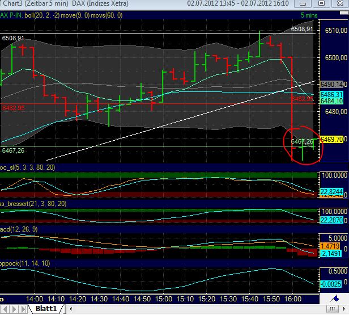Image resolution: width=349 pixels, height=315 pixels.
Task: Click the 100,0000 label in the stochastic pane
Action: tap(335, 175)
